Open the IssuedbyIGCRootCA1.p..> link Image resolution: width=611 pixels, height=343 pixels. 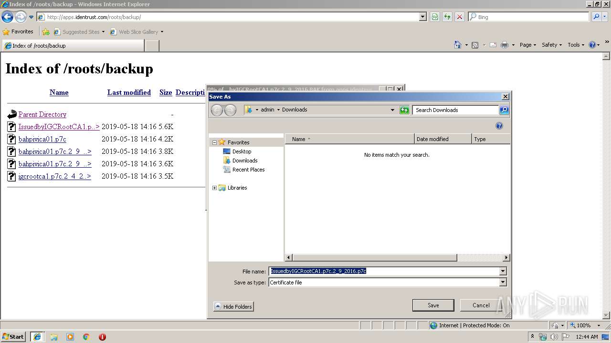coord(59,127)
